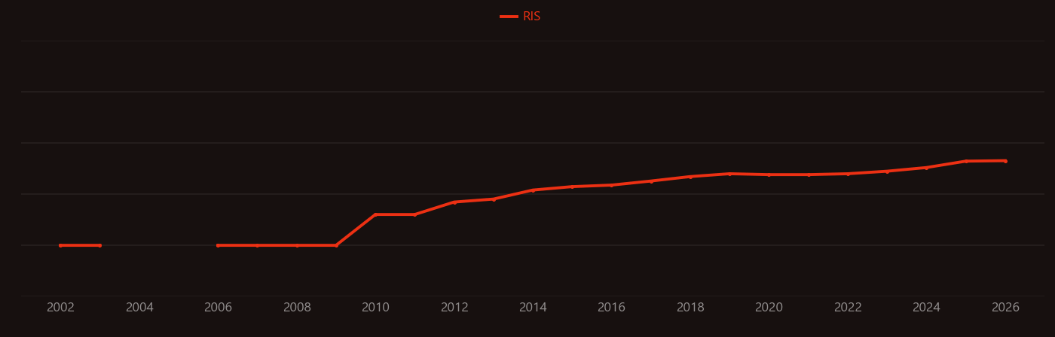Select the RIS data point at 2014
Screen dimensions: 1055x337
point(533,190)
